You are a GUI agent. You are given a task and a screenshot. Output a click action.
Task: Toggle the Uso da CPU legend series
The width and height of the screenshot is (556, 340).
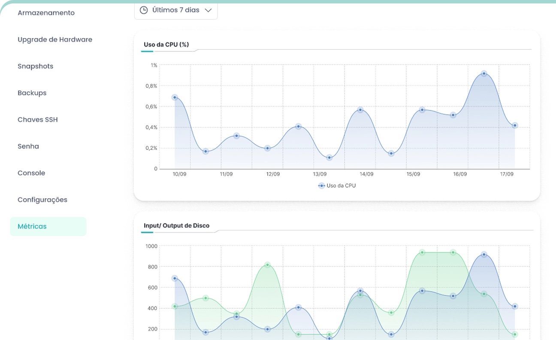(337, 186)
